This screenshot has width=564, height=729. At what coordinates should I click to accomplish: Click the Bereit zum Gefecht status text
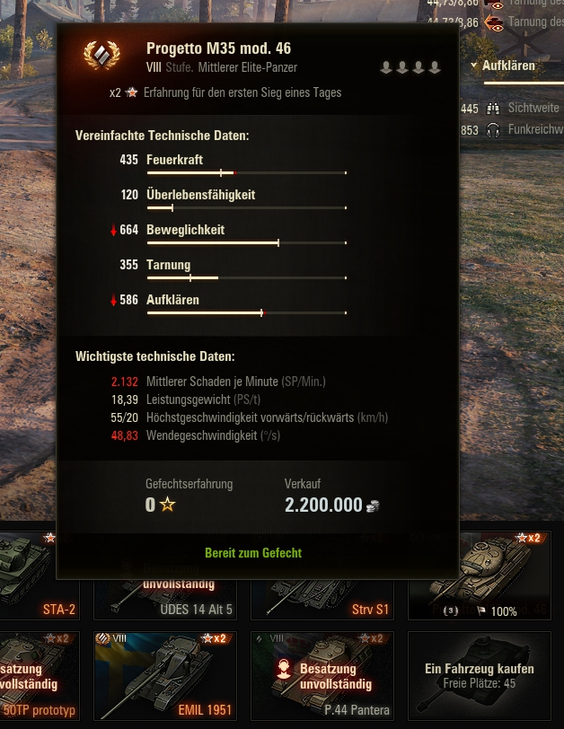point(253,553)
